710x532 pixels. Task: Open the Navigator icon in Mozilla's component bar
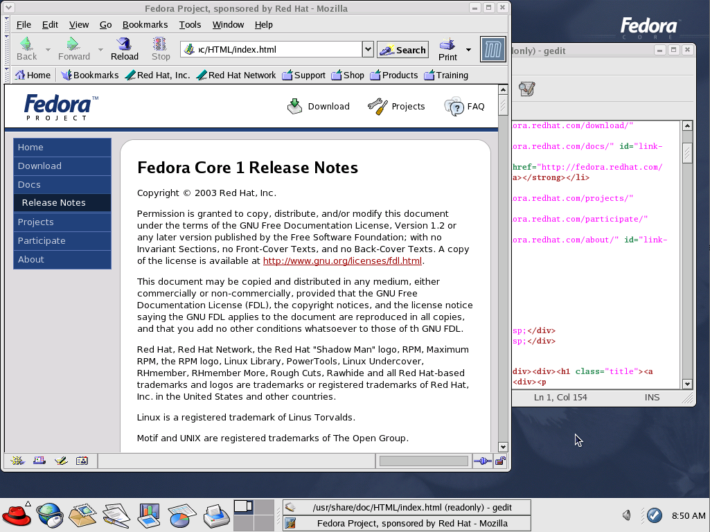[16, 461]
